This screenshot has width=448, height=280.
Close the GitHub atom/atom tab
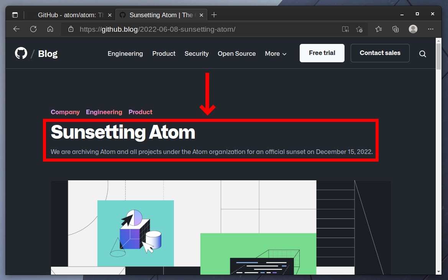pyautogui.click(x=110, y=15)
